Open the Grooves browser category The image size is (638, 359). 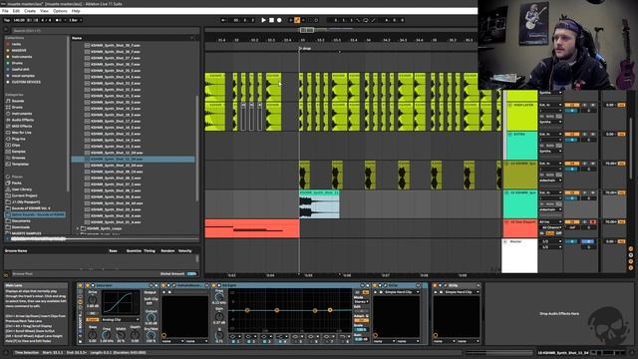tap(18, 158)
